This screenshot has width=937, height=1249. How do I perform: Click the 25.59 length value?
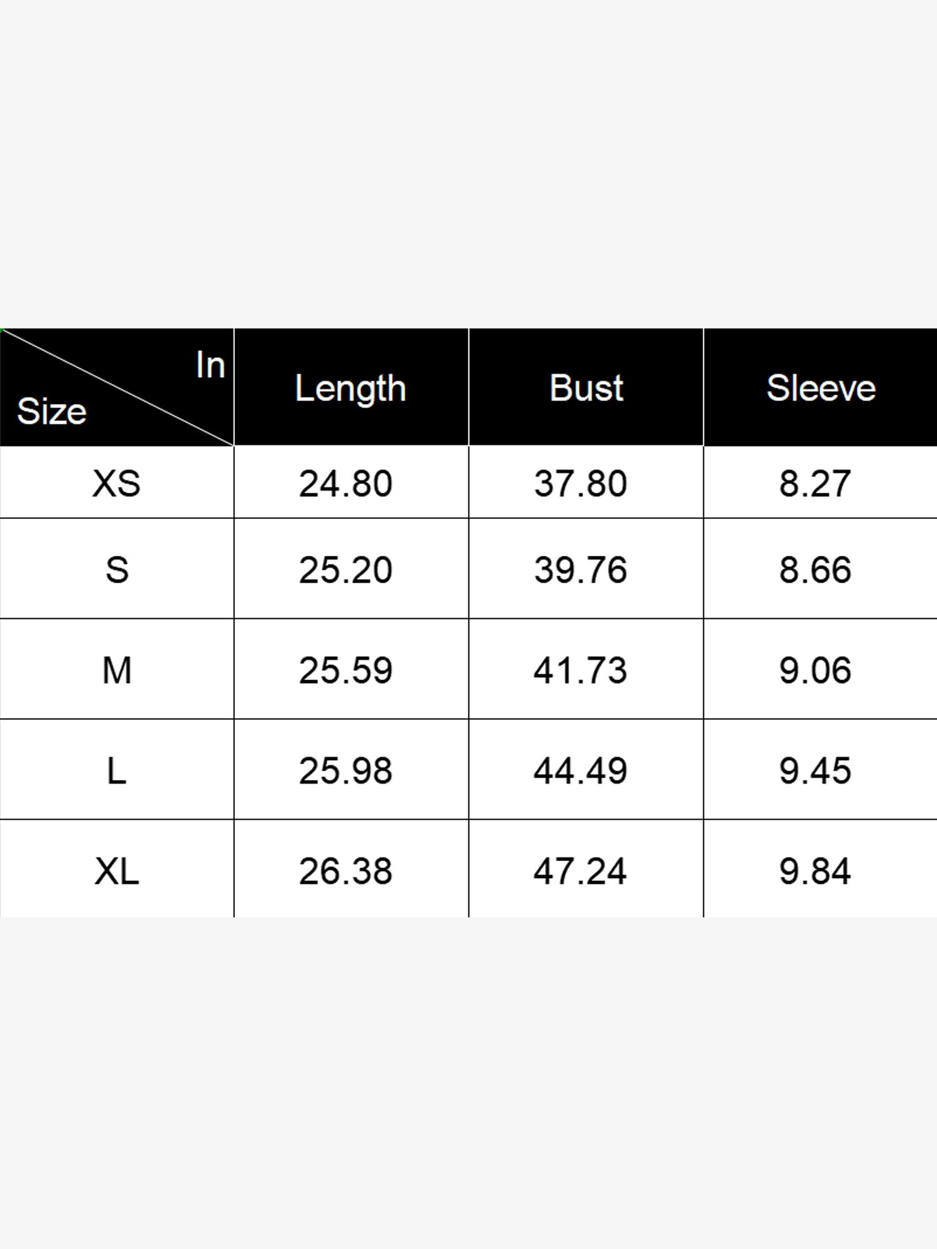[345, 670]
